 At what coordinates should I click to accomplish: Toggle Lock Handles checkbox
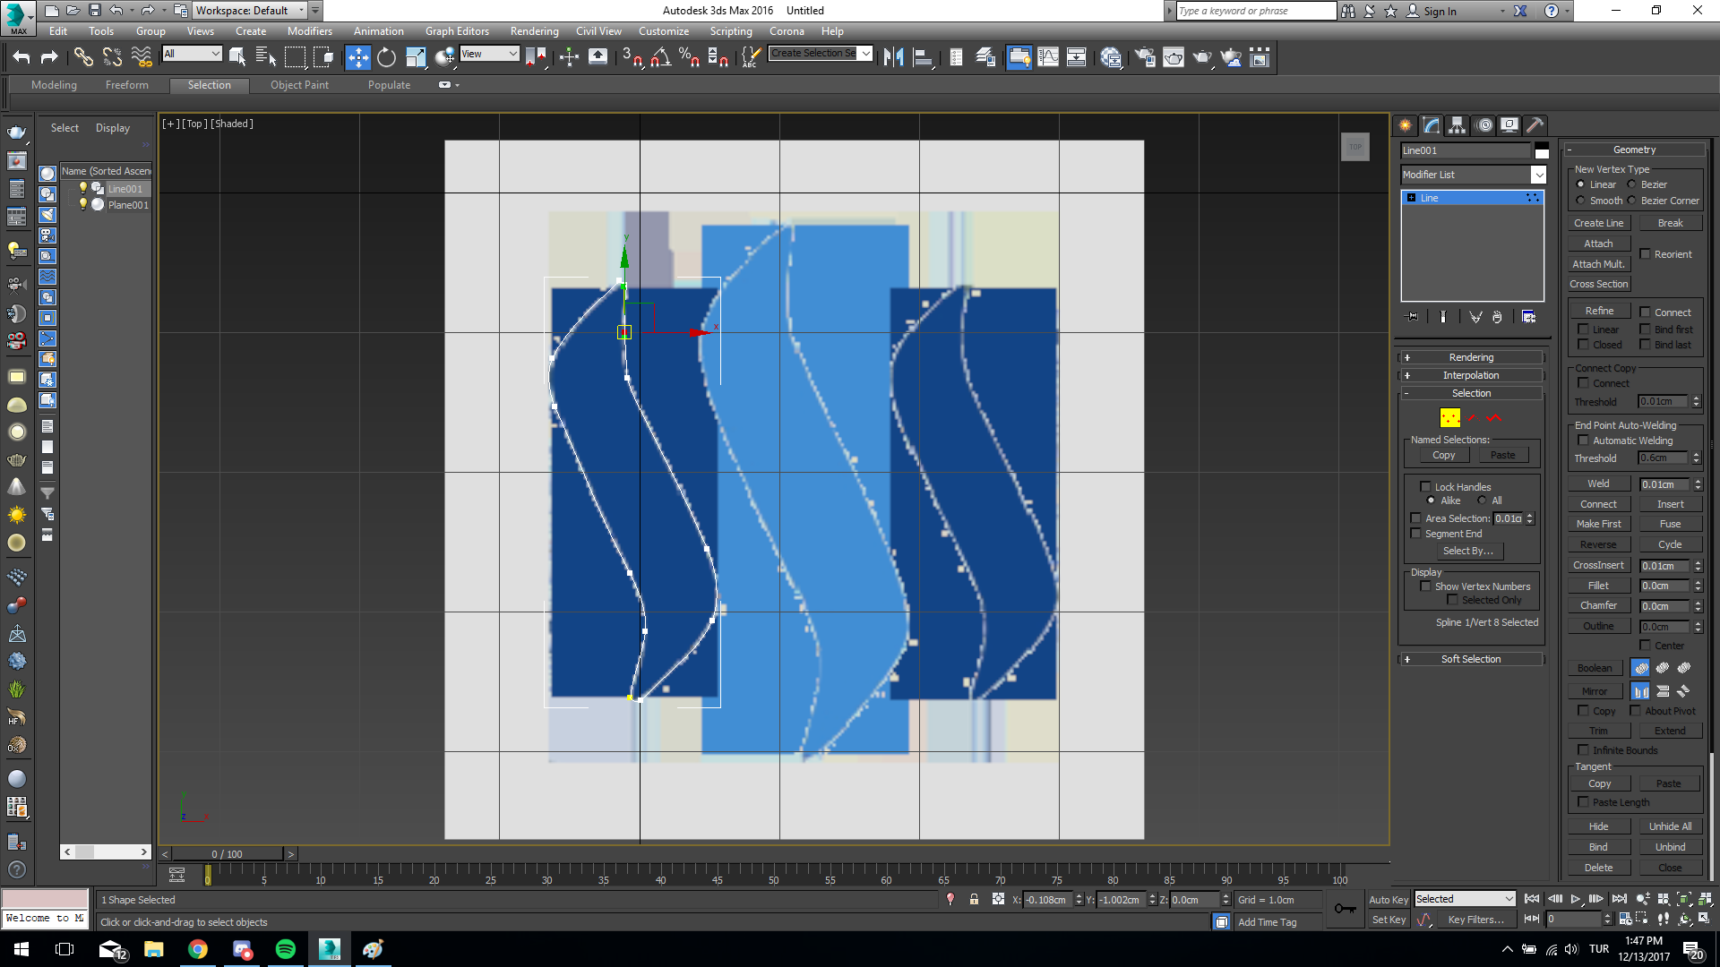pos(1425,487)
